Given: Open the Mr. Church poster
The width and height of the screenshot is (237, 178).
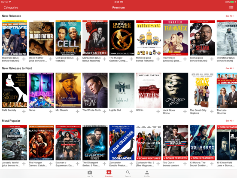Looking at the screenshot, I should point(68,90).
